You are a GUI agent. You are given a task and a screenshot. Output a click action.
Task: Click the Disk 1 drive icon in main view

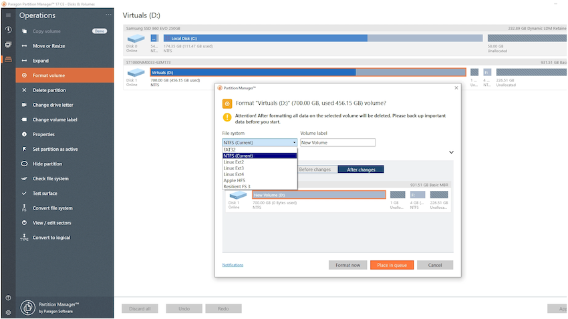(136, 72)
